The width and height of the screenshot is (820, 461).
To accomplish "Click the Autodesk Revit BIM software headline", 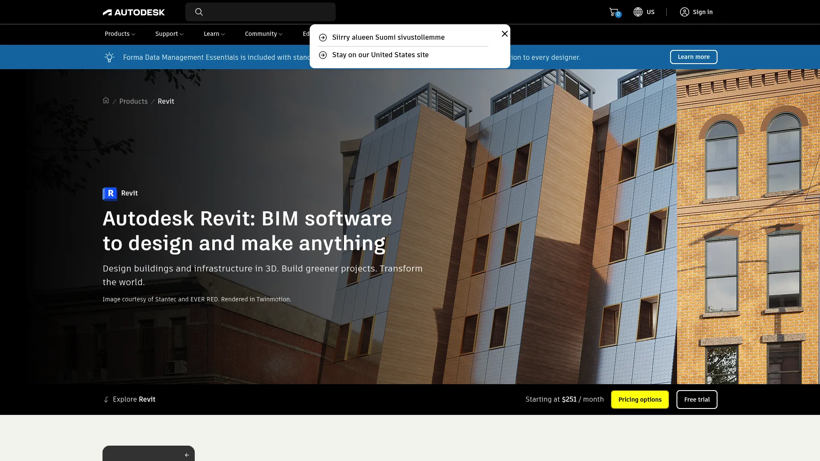I will coord(247,231).
